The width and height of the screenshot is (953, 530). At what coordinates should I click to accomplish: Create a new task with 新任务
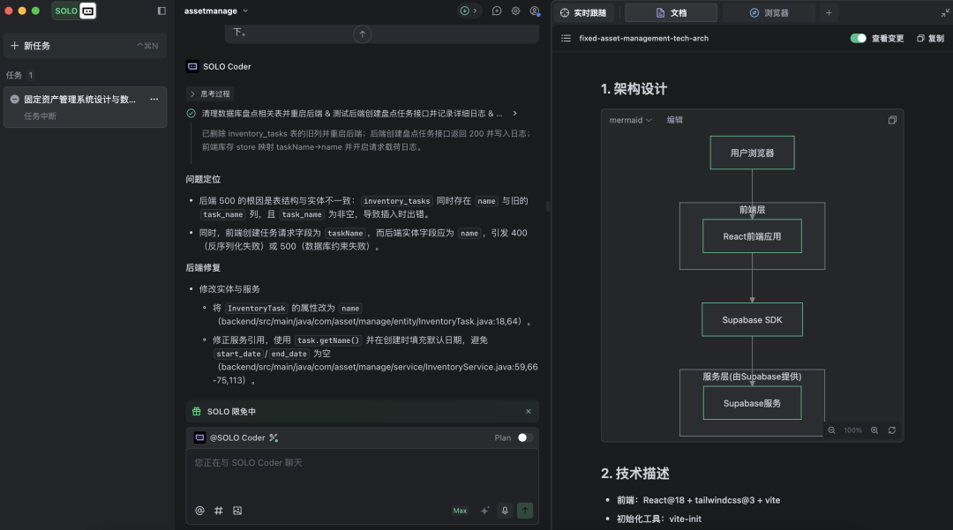(85, 46)
